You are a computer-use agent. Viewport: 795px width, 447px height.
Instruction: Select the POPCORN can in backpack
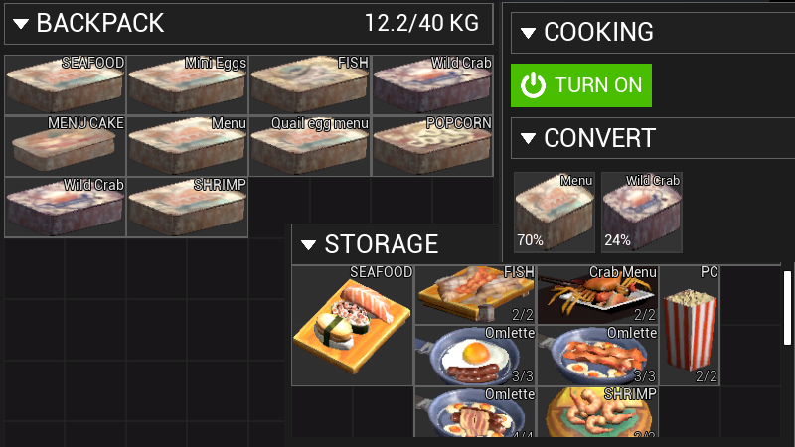point(433,146)
